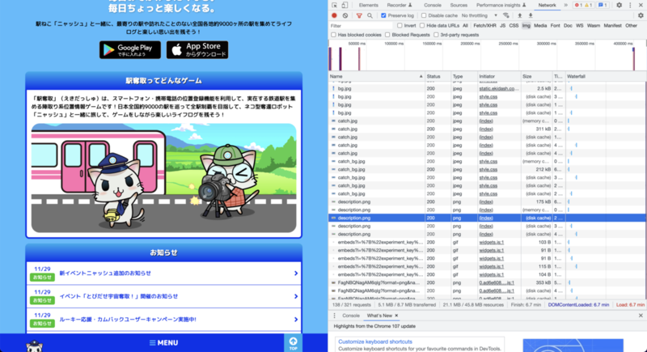This screenshot has width=647, height=352.
Task: Select the Img resource type filter
Action: click(x=526, y=26)
